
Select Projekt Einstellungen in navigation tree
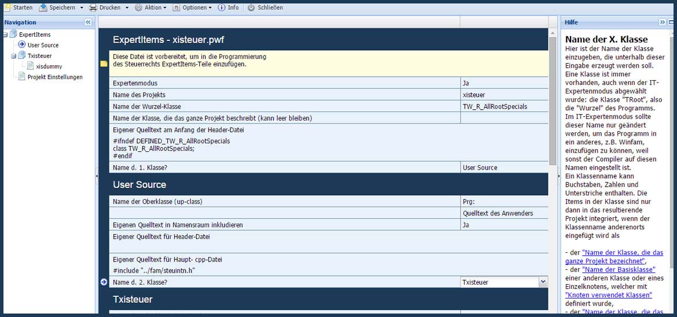55,77
